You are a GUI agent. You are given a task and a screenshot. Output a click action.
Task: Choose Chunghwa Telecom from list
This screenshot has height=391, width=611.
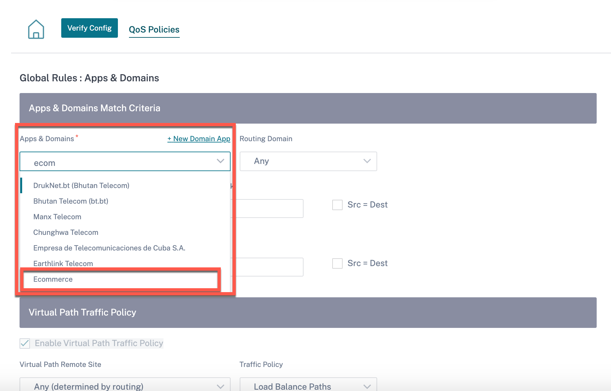tap(125, 232)
